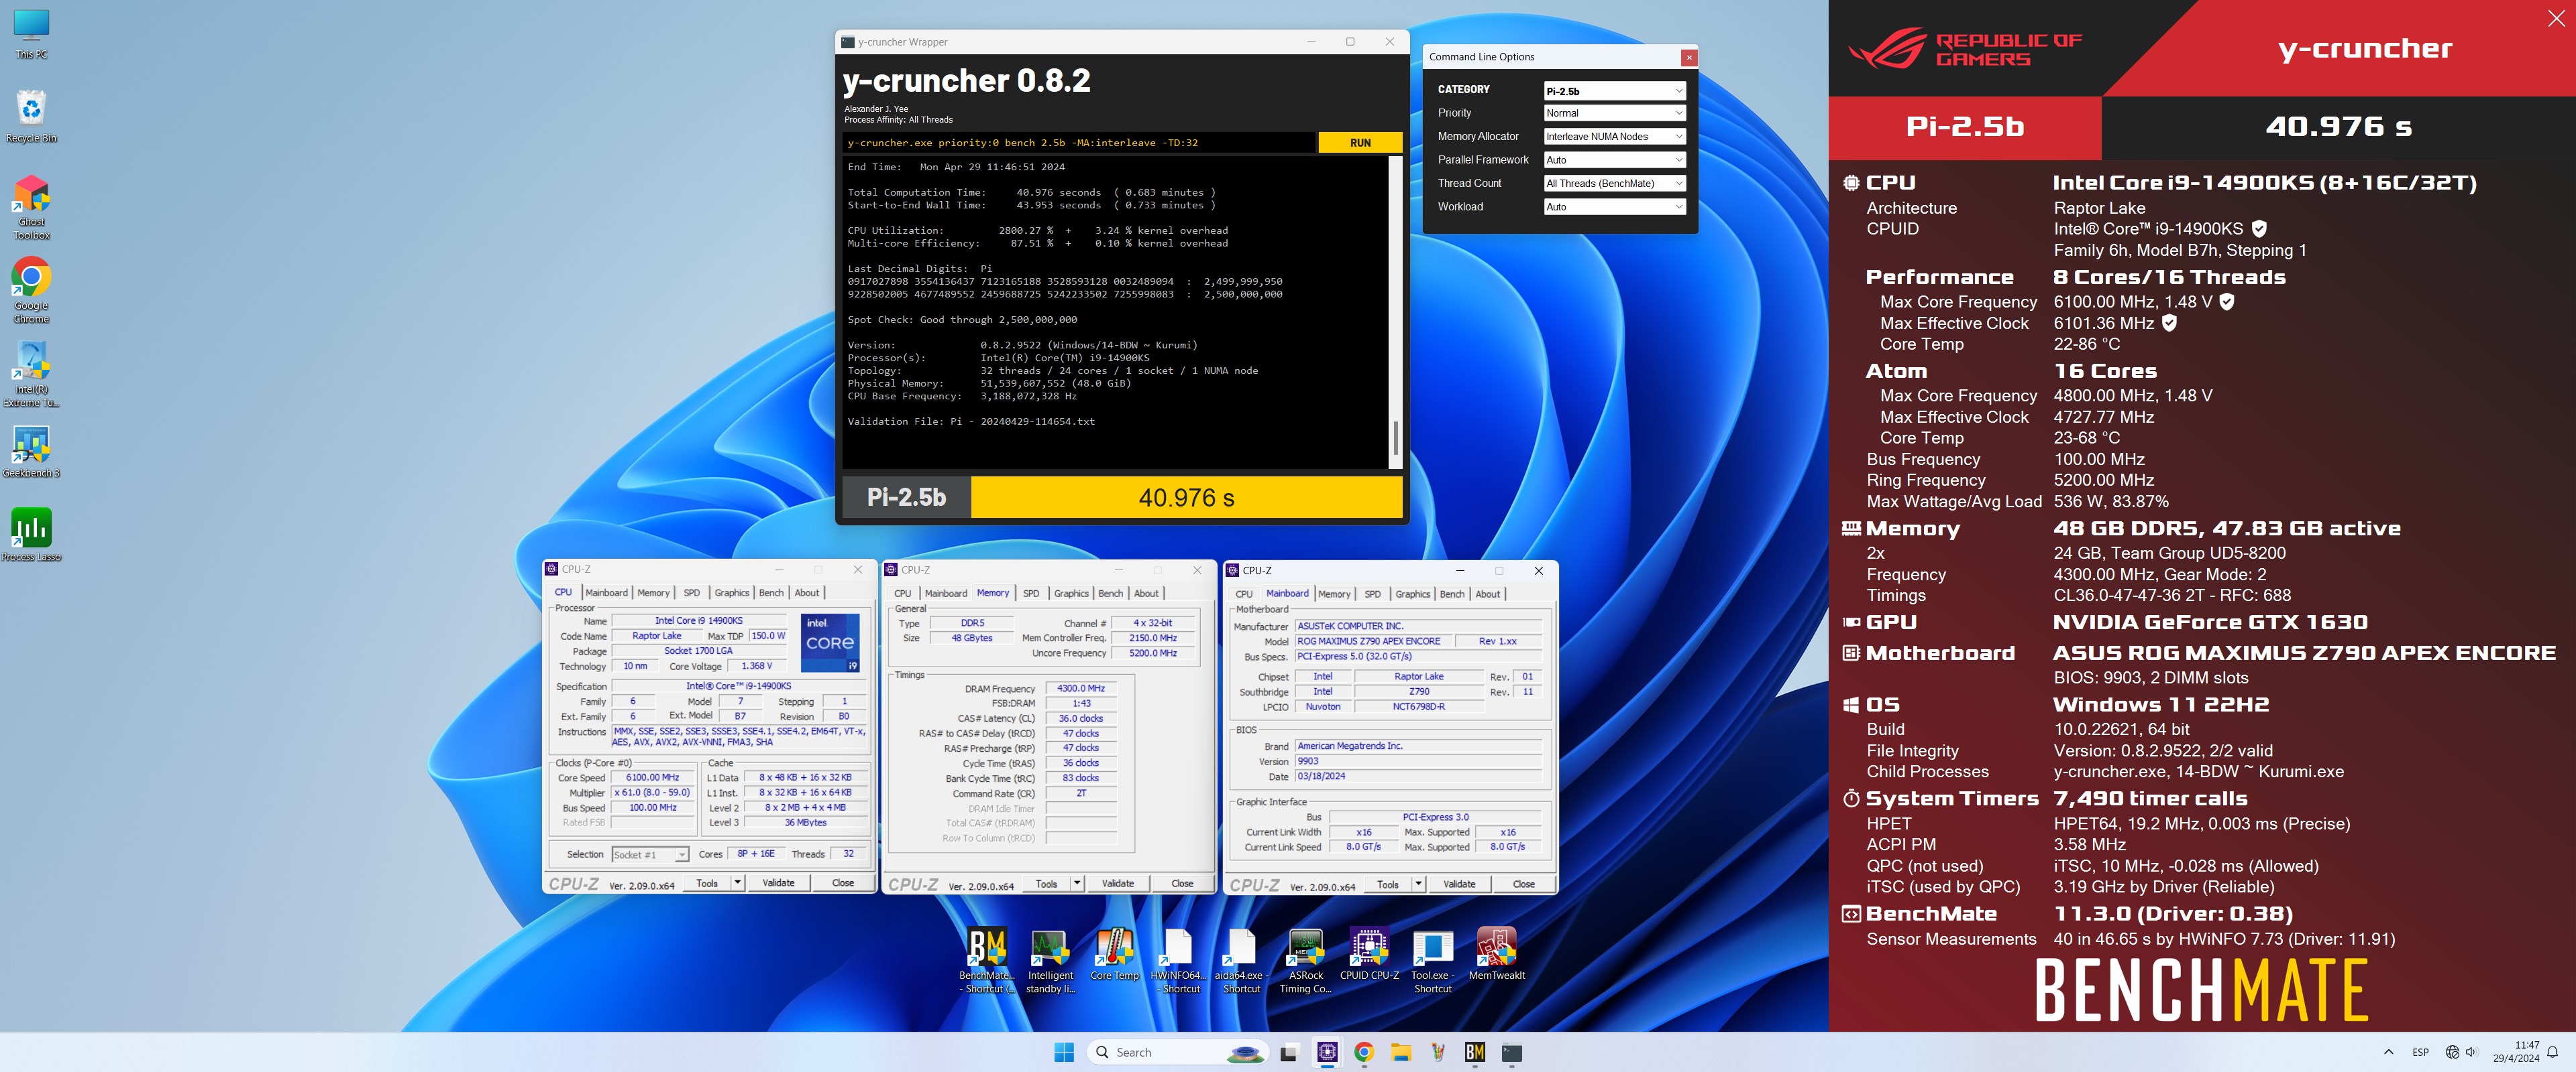
Task: Open the terminal icon in taskbar
Action: pyautogui.click(x=1511, y=1052)
